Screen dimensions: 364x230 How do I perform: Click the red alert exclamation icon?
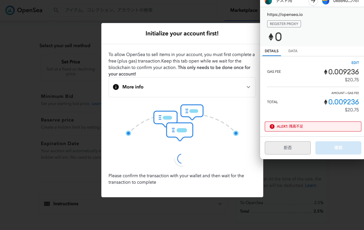(272, 126)
